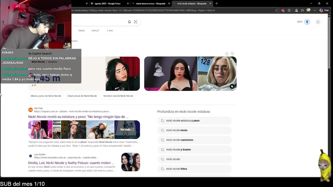This screenshot has height=187, width=333.
Task: Click the losandes.com.ar URL text
Action: click(66, 157)
